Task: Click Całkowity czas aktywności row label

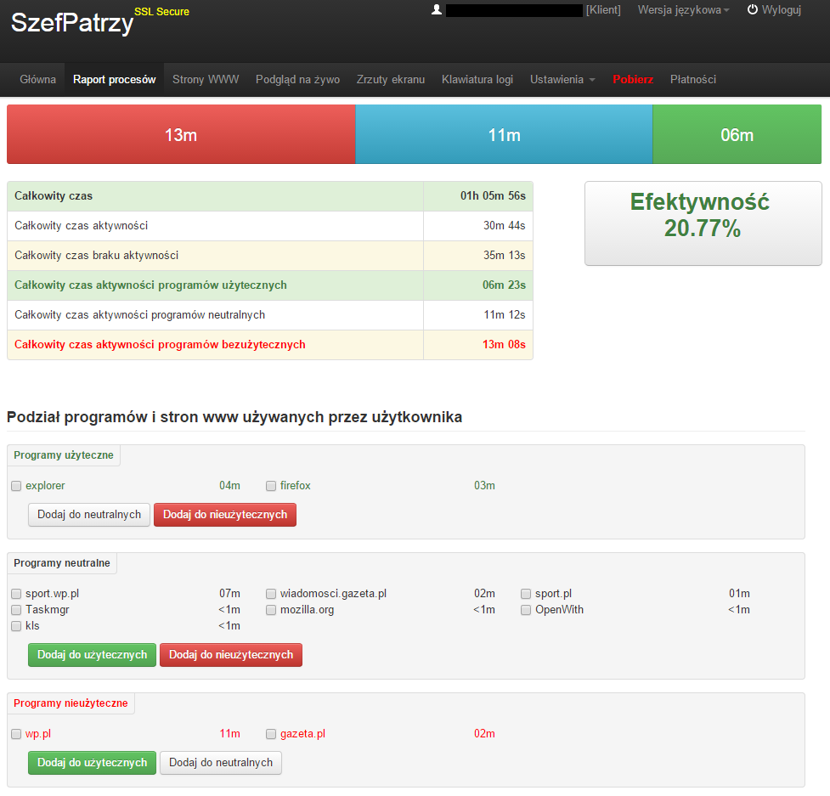Action: point(81,225)
